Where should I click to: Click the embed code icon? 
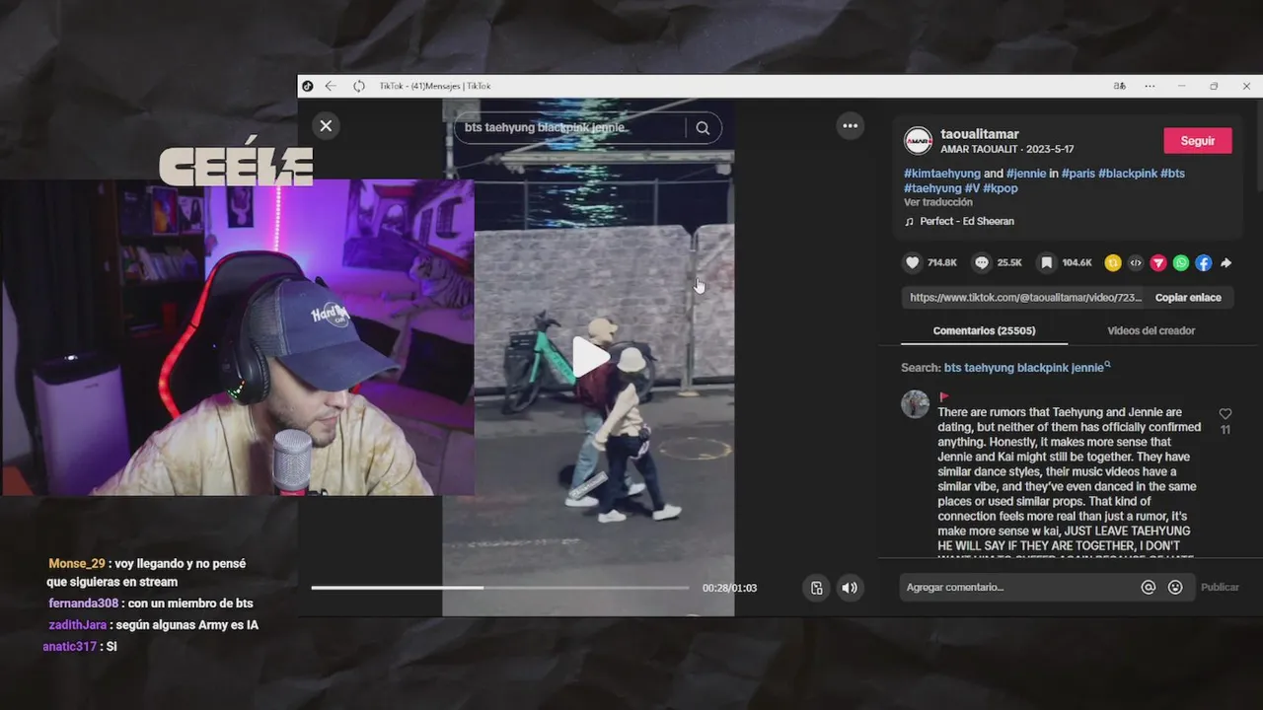pos(1136,262)
